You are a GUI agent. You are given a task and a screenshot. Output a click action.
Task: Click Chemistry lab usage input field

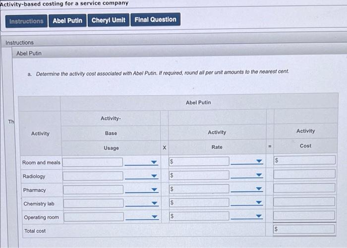[93, 203]
